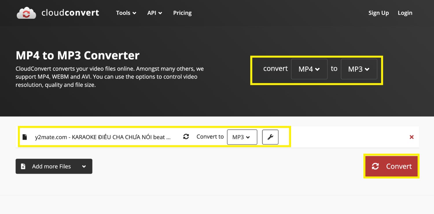The image size is (434, 214).
Task: Click the file document icon beside y2mate.com
Action: [x=25, y=137]
